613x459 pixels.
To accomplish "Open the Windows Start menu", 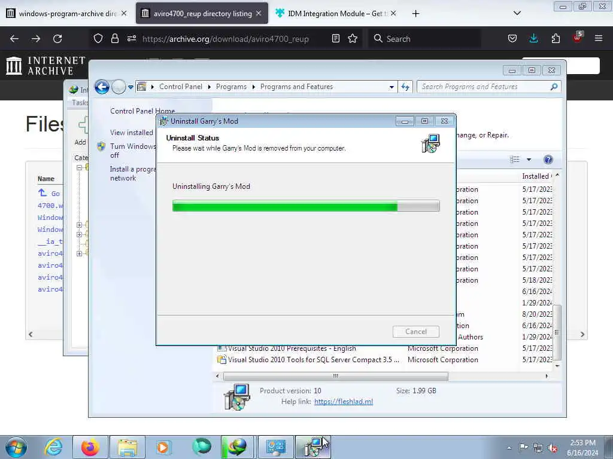I will [x=16, y=447].
